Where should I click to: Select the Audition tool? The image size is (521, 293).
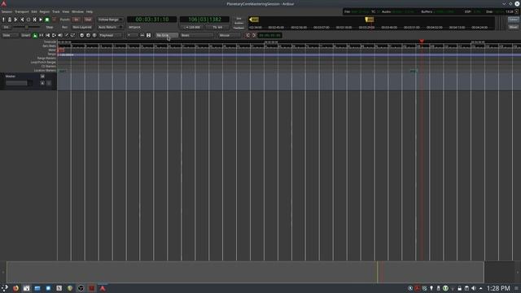[x=60, y=35]
